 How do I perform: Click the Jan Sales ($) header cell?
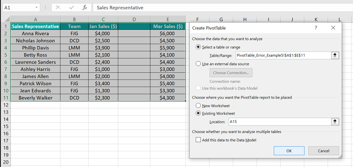(x=103, y=27)
